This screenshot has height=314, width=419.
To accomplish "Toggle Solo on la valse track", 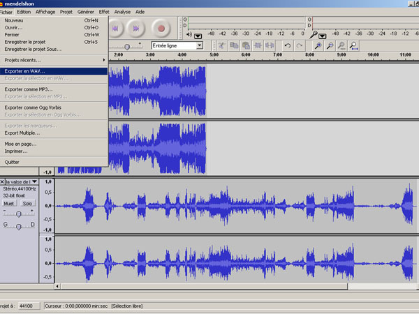I will click(x=27, y=204).
